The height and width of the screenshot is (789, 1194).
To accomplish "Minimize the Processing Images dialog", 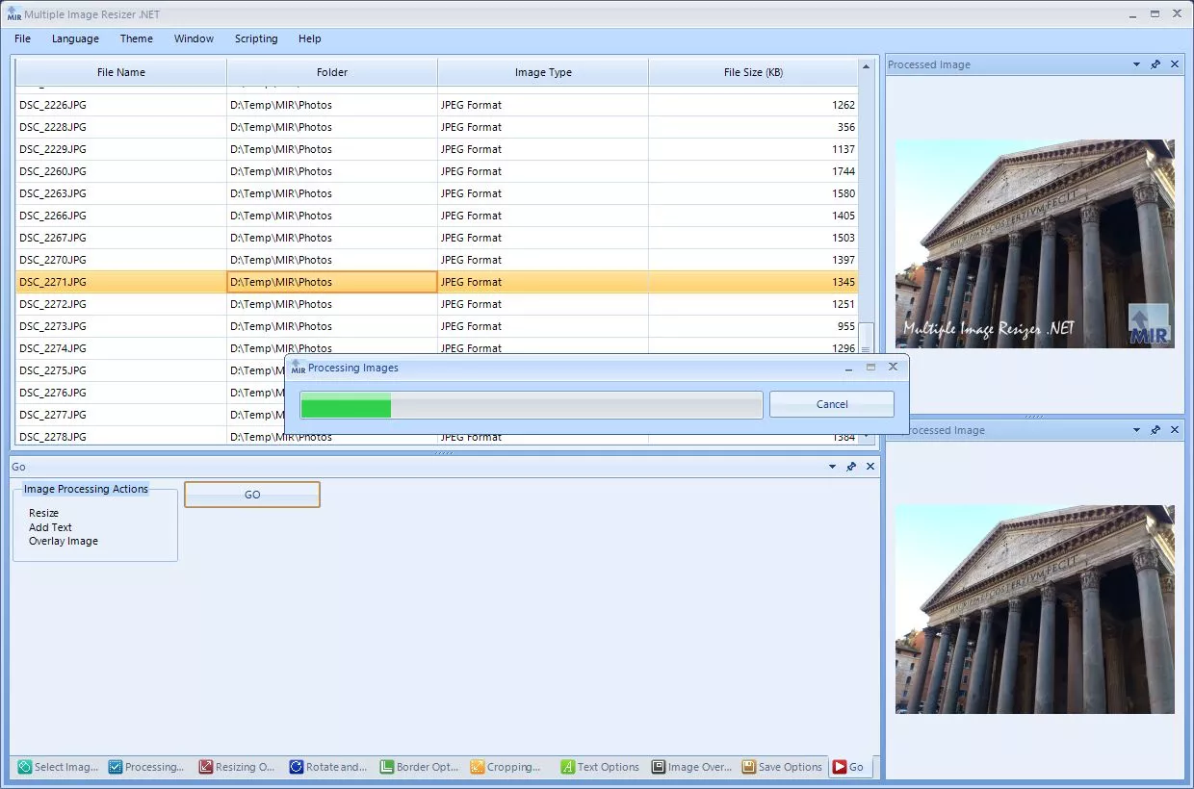I will click(x=849, y=367).
